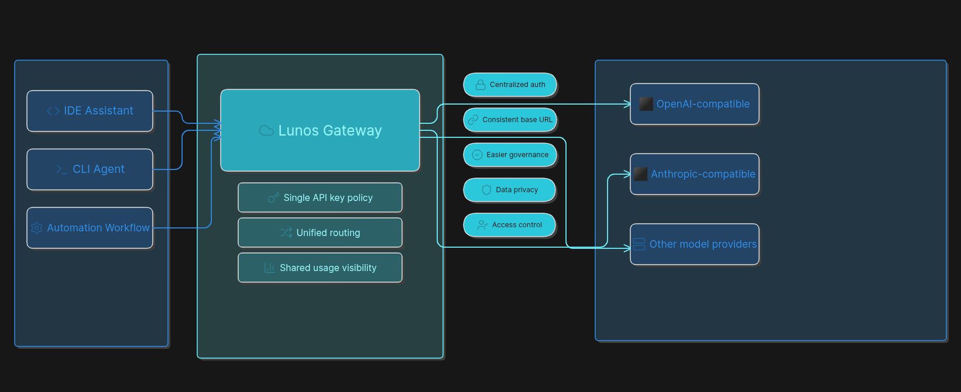Click the Easier governance text
The width and height of the screenshot is (961, 392).
(517, 155)
